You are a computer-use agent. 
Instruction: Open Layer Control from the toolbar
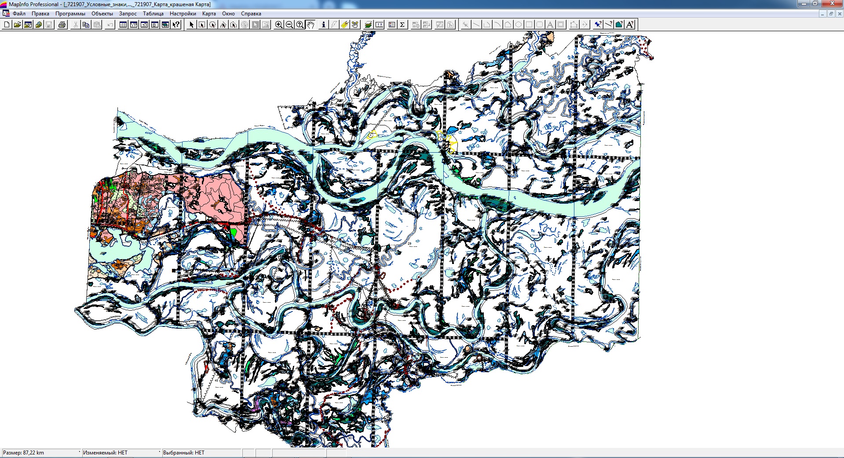pos(368,25)
